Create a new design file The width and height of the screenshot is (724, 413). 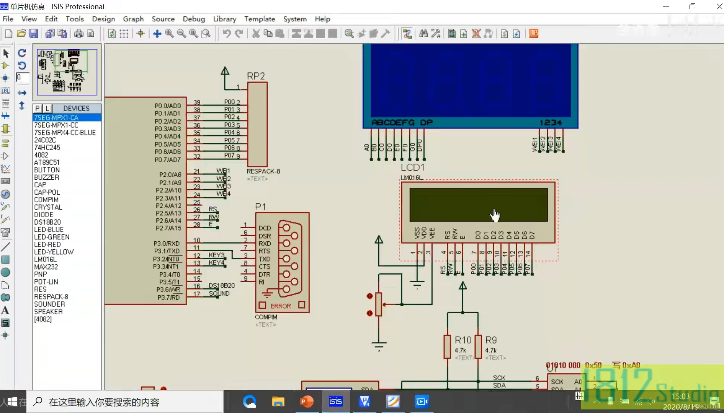click(8, 34)
